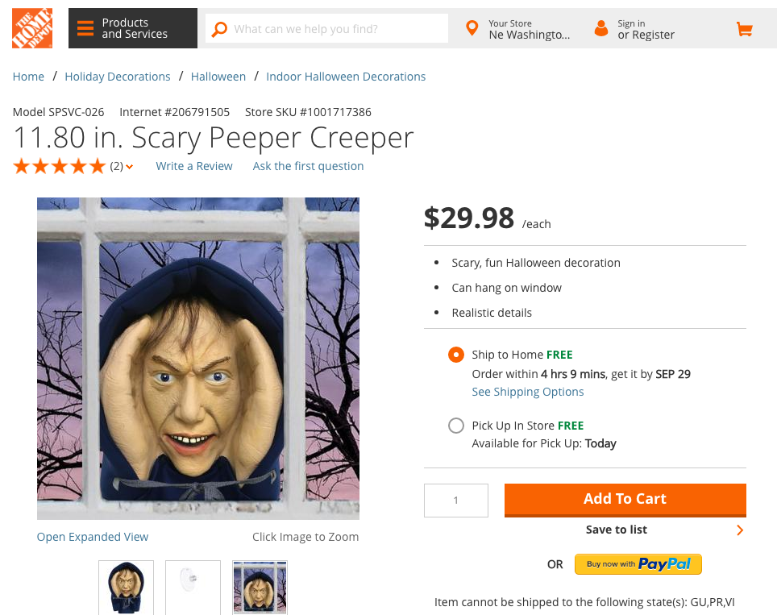The width and height of the screenshot is (777, 615).
Task: Open See Shipping Options link
Action: pos(527,392)
